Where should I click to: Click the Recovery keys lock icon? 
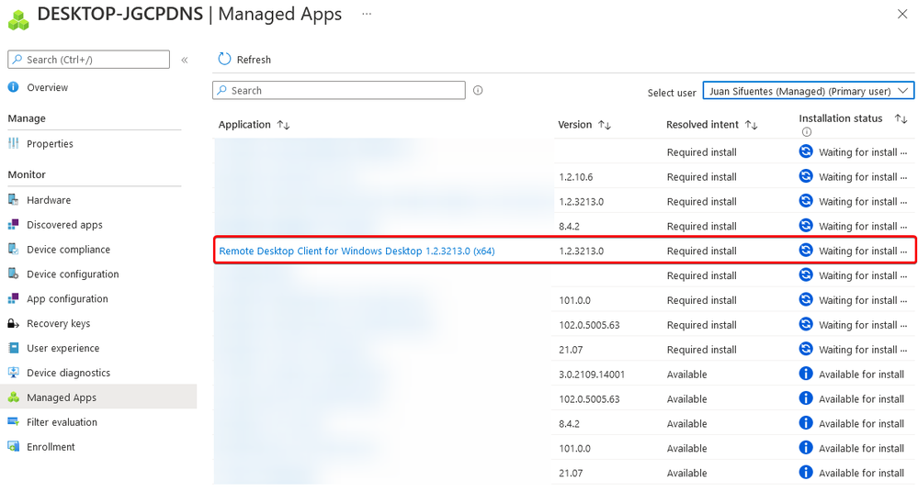tap(14, 323)
